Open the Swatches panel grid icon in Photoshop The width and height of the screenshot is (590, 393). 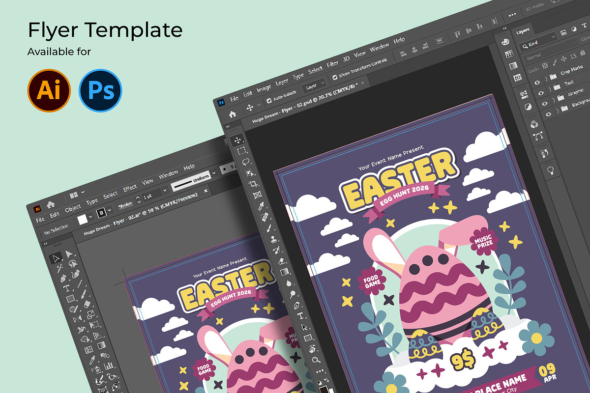(x=510, y=54)
